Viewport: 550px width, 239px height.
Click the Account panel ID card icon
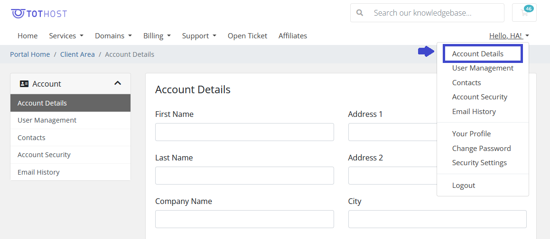(24, 84)
